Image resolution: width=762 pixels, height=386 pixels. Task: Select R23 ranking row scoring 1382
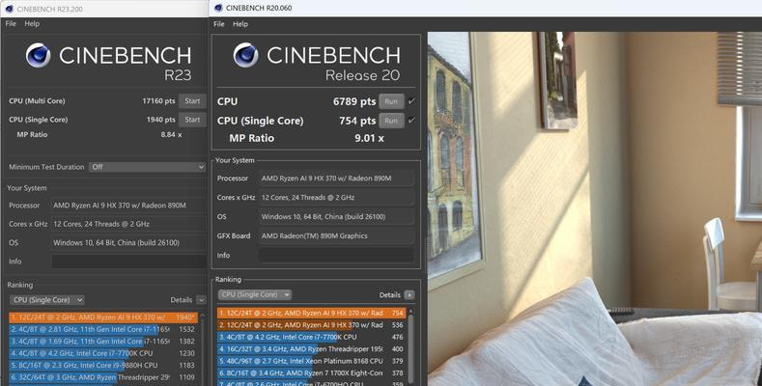pyautogui.click(x=103, y=342)
